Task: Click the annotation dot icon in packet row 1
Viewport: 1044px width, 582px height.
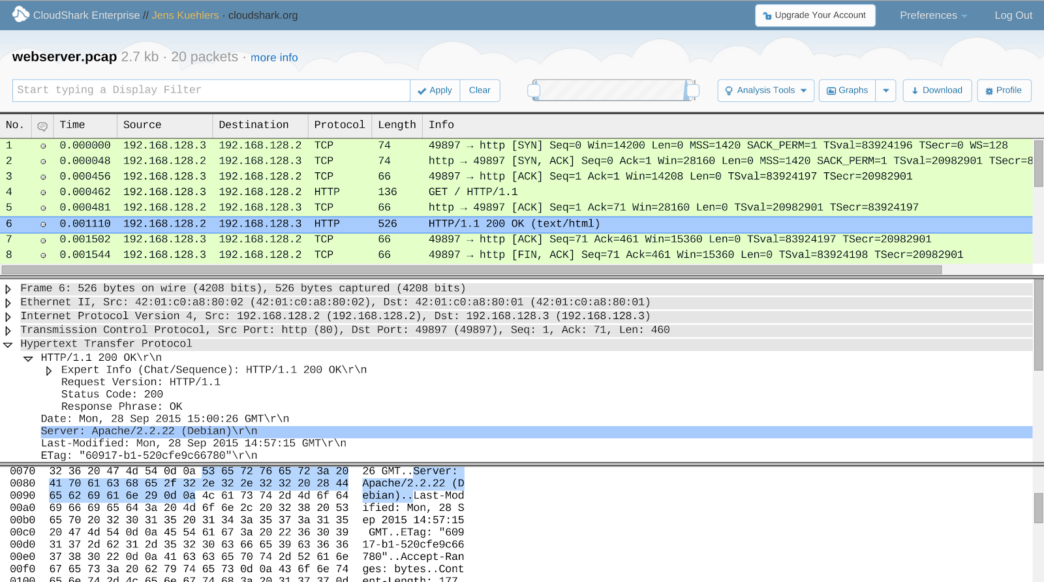Action: 43,146
